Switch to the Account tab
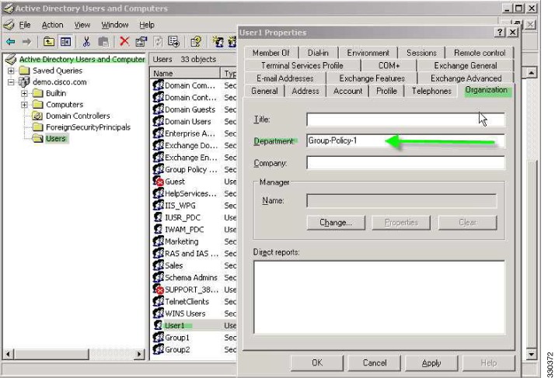The width and height of the screenshot is (555, 378). click(347, 91)
